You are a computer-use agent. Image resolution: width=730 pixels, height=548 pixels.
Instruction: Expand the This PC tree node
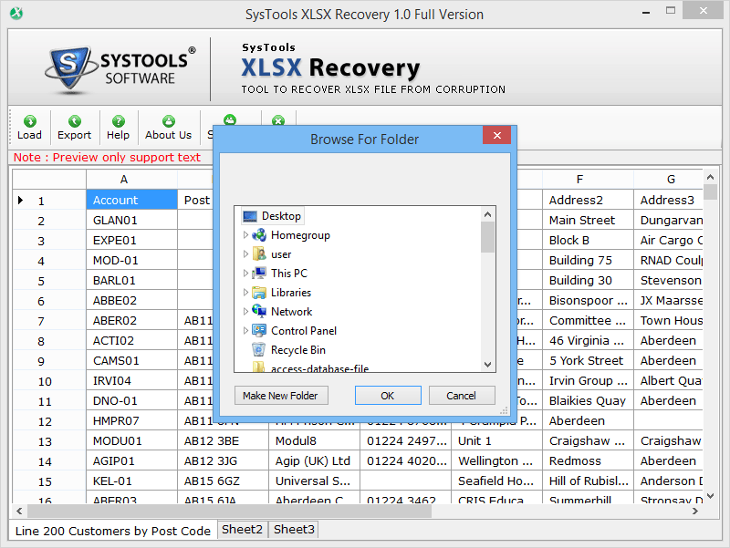245,274
